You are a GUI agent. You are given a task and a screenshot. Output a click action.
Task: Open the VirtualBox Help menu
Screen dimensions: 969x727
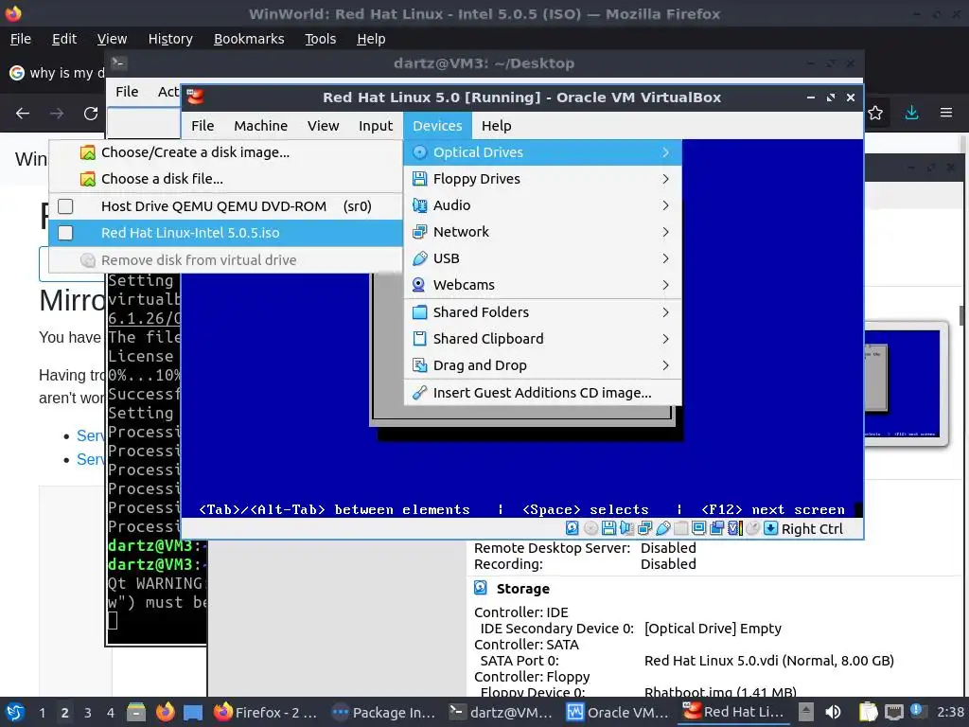coord(496,126)
